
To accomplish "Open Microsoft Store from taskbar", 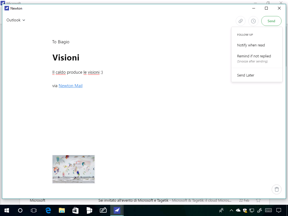I will pos(75,210).
